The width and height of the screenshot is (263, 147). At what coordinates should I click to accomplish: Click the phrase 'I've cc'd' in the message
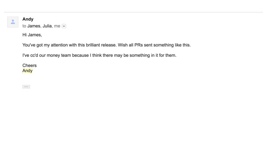[x=30, y=55]
